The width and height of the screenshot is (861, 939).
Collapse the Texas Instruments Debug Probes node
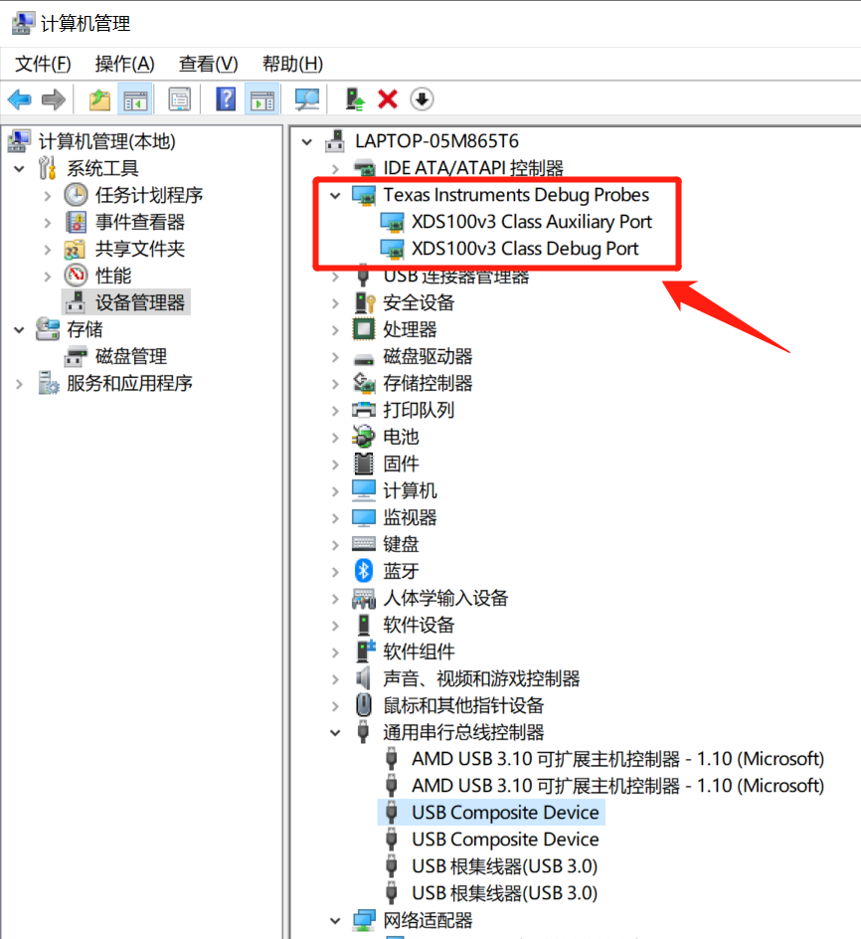335,195
